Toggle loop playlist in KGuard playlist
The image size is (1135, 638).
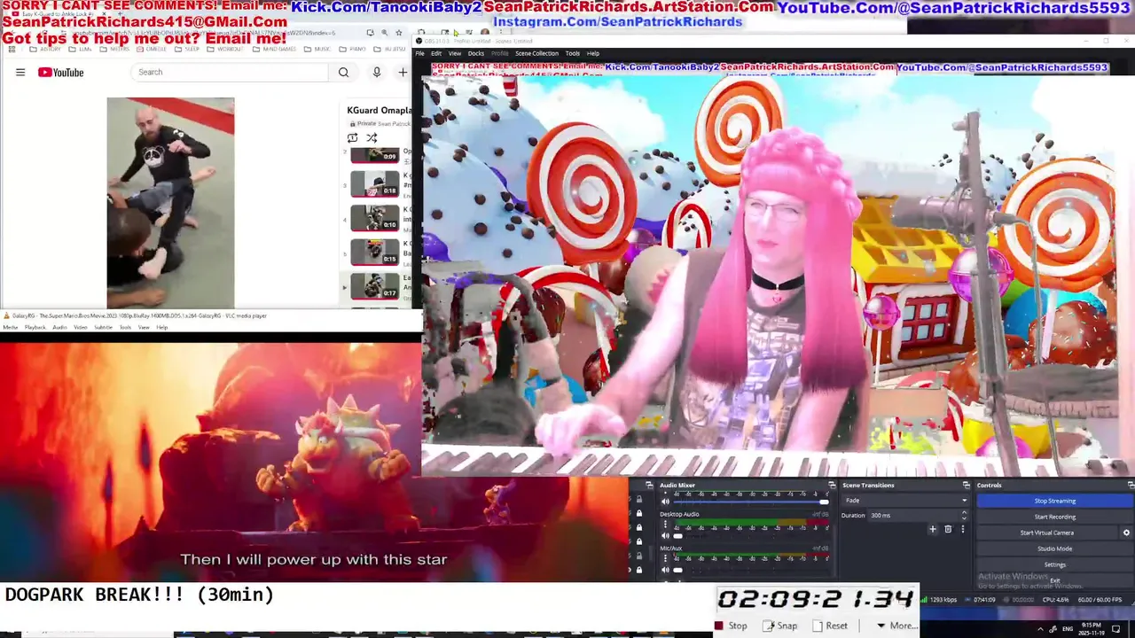coord(352,137)
